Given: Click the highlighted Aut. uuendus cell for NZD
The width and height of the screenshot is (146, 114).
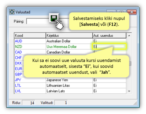Looking at the screenshot, I should (x=109, y=46).
